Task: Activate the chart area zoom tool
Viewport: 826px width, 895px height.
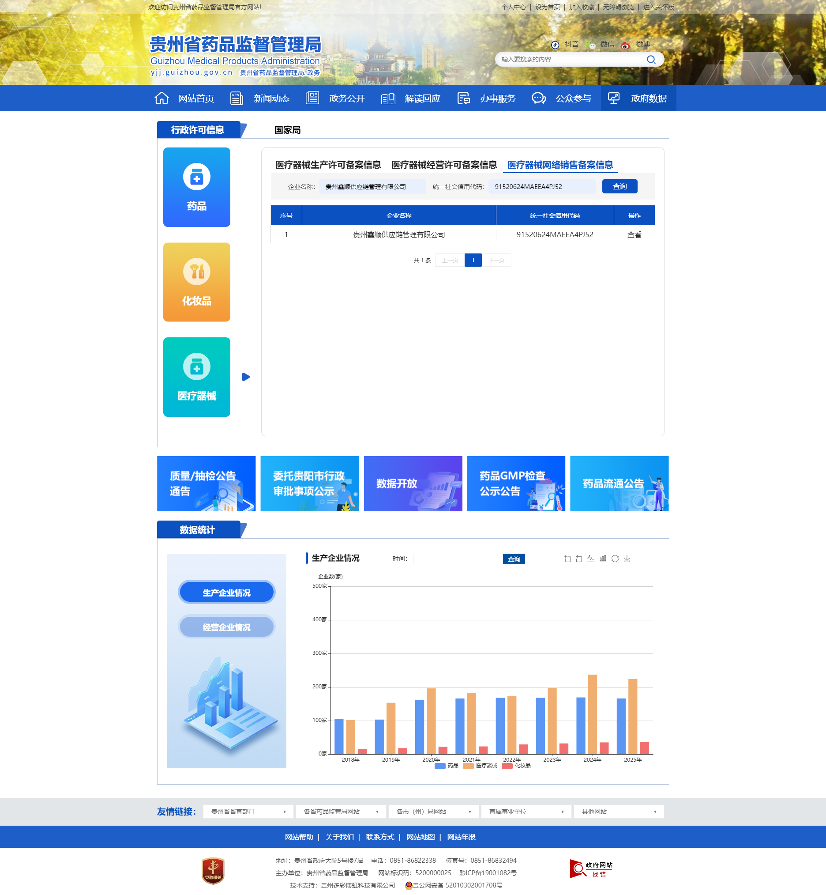Action: point(567,559)
